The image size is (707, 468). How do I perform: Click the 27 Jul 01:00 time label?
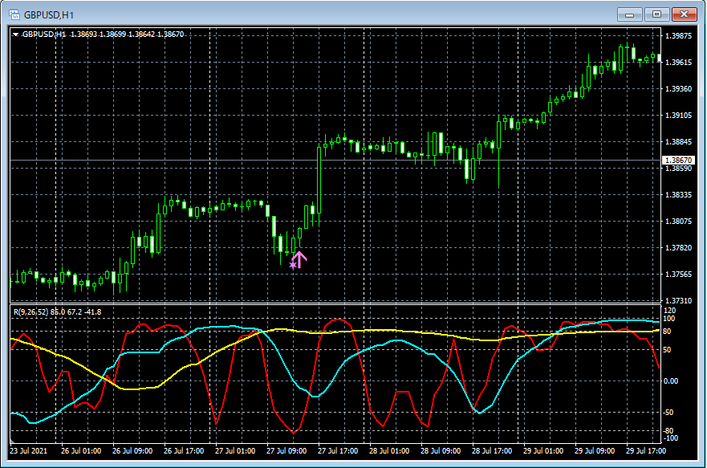coord(235,451)
